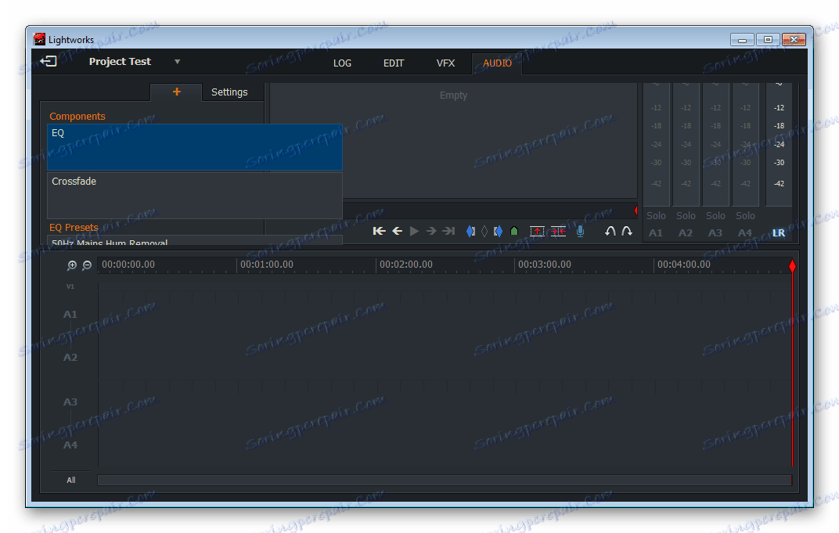
Task: Click the All tracks button
Action: (x=71, y=480)
